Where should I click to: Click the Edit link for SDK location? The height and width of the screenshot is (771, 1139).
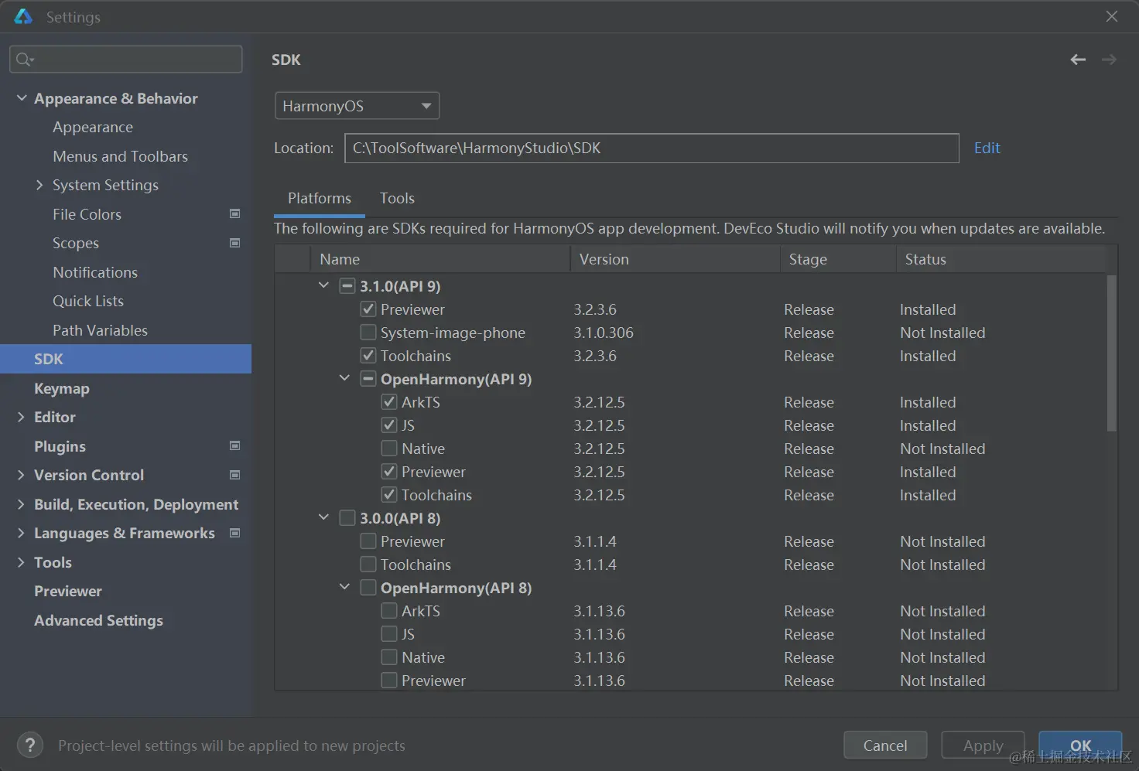pyautogui.click(x=987, y=148)
